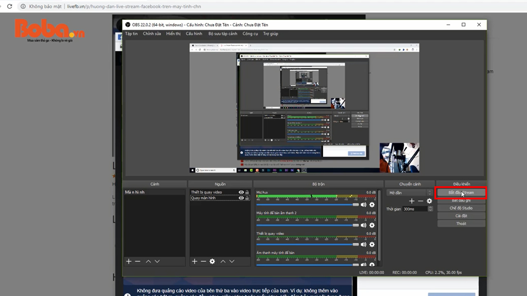Click the Thời gian duration stepper arrows
The image size is (527, 296).
[430, 209]
